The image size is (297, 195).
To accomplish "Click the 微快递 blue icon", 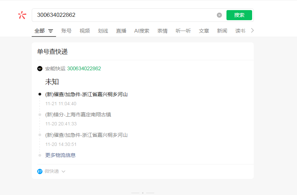I will (40, 171).
